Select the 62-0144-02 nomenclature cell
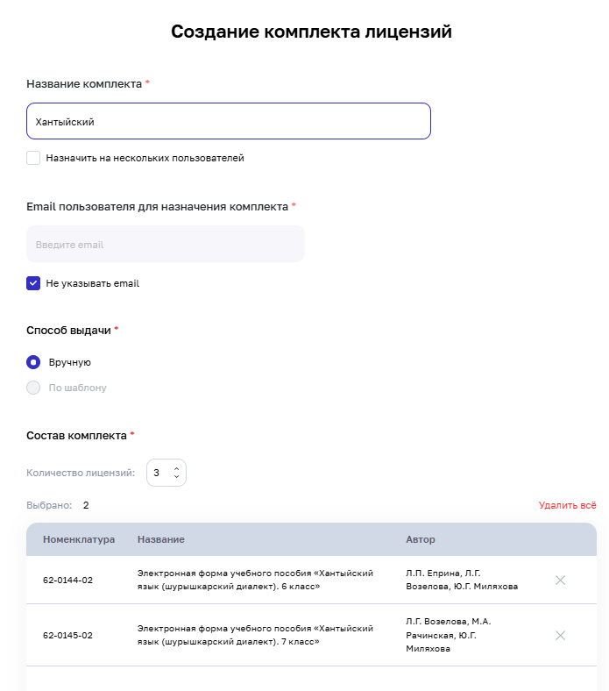 click(67, 581)
